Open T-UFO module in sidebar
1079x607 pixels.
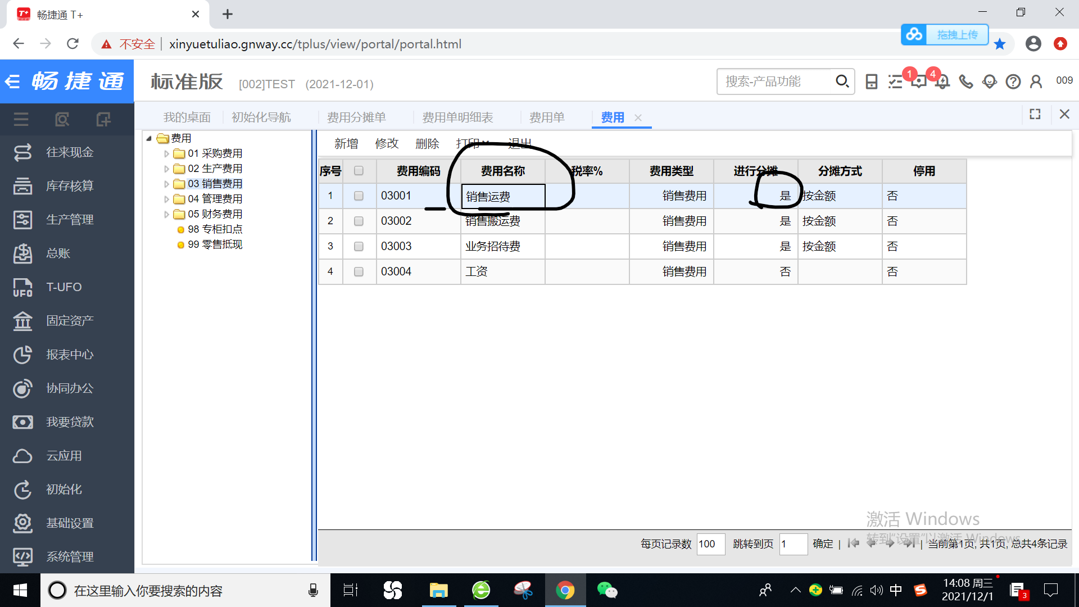point(67,287)
